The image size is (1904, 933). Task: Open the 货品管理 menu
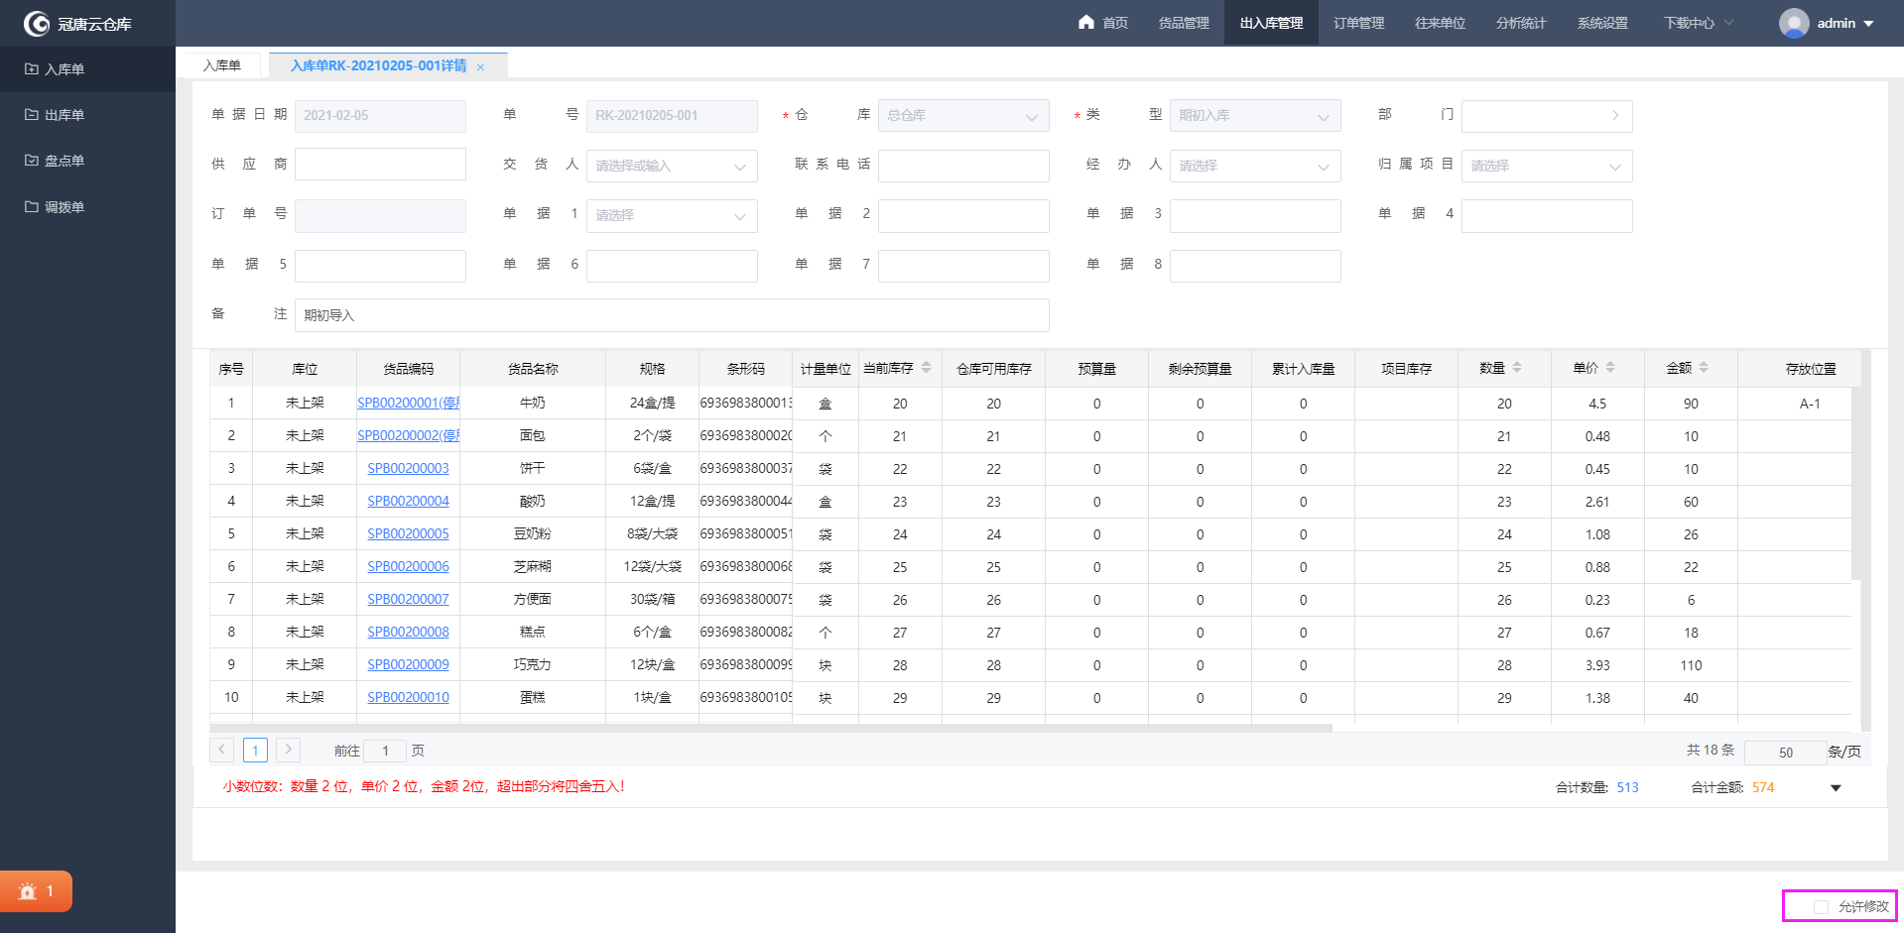pyautogui.click(x=1184, y=23)
